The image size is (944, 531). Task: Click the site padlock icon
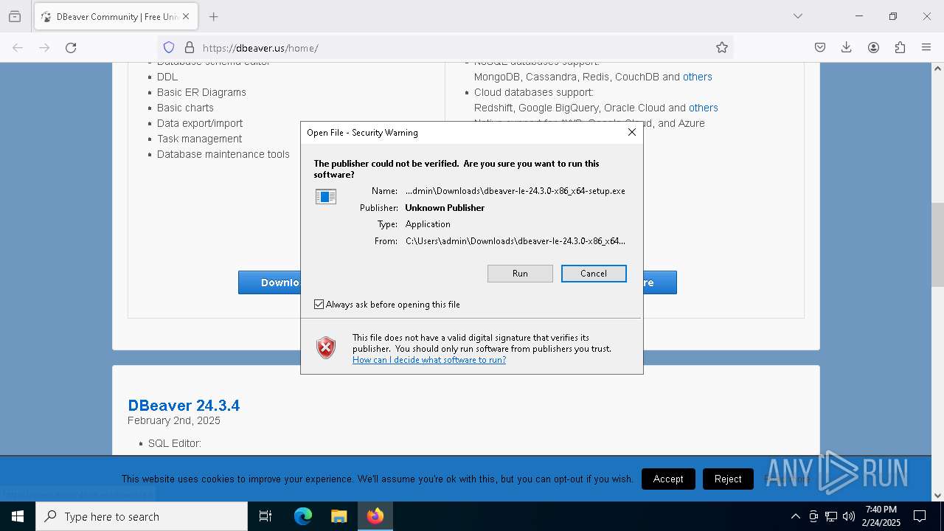[190, 48]
